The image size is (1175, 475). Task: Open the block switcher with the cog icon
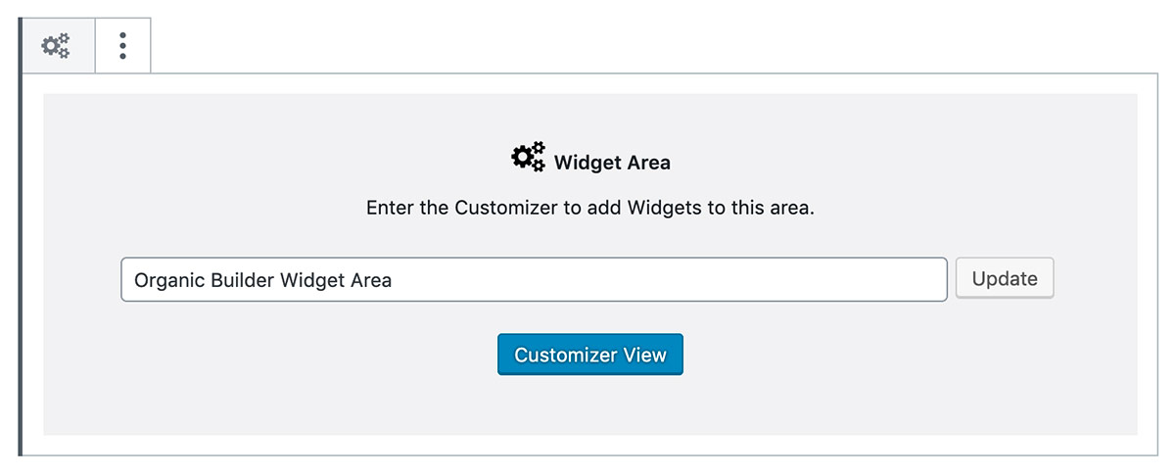(x=56, y=46)
